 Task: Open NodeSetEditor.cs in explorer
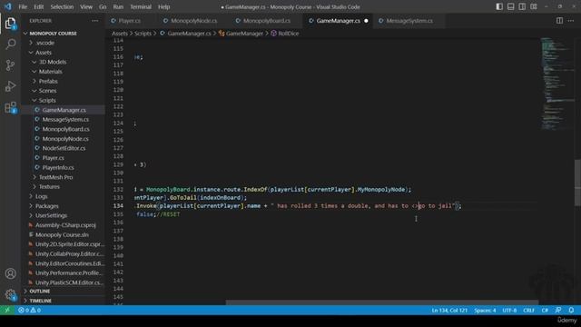click(x=64, y=148)
